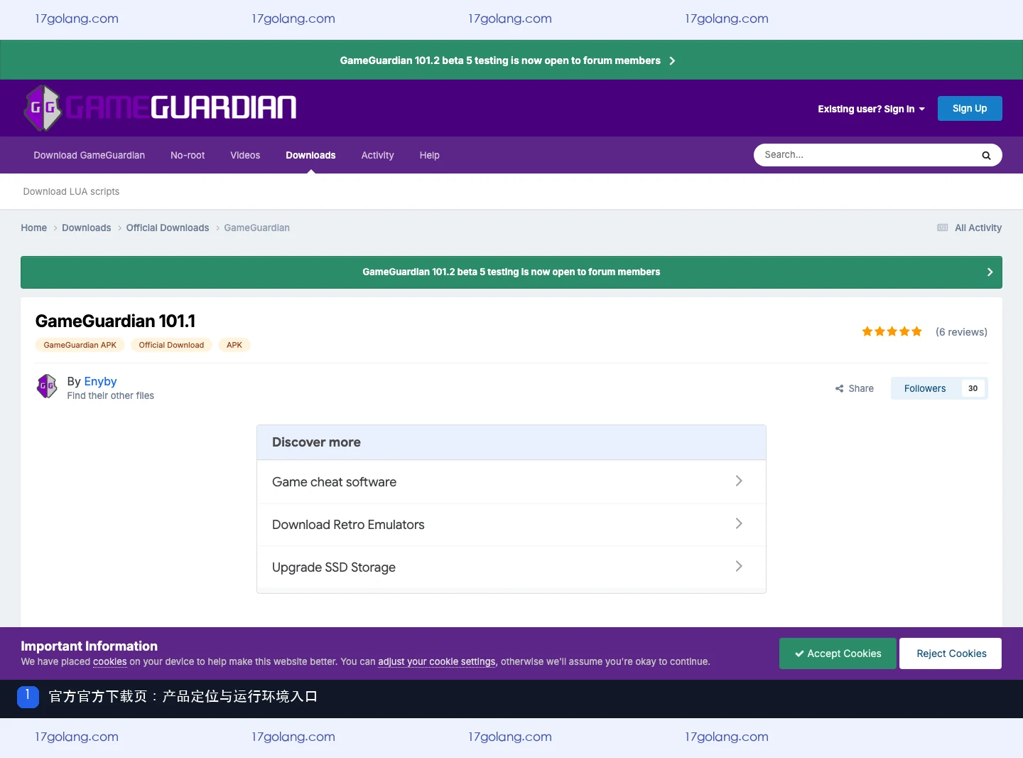Open the (6 reviews) link

[x=961, y=332]
